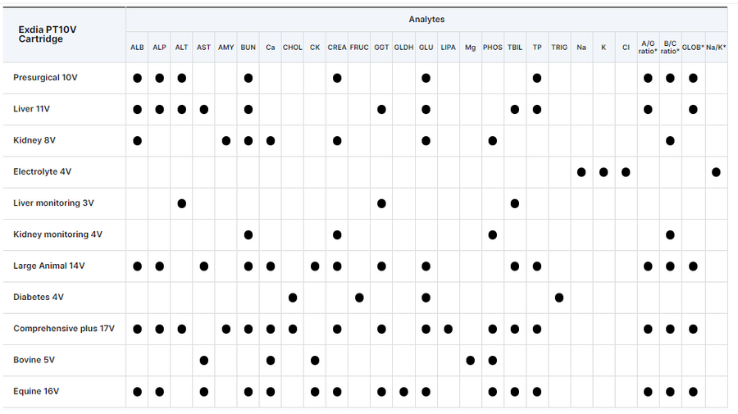
Task: Click the Equine 16V dot under GLDH
Action: point(403,392)
